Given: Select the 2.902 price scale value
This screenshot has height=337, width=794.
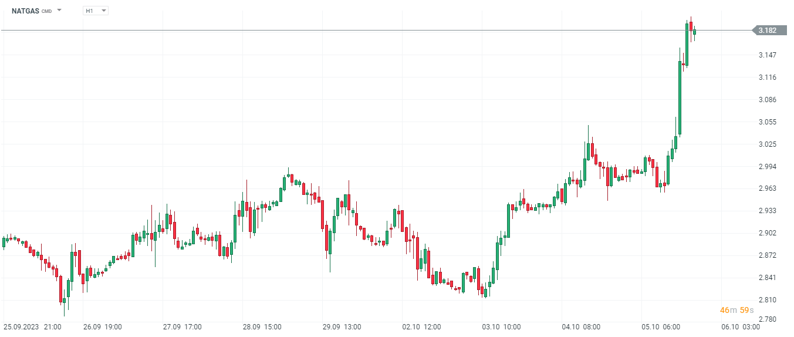Looking at the screenshot, I should 768,233.
